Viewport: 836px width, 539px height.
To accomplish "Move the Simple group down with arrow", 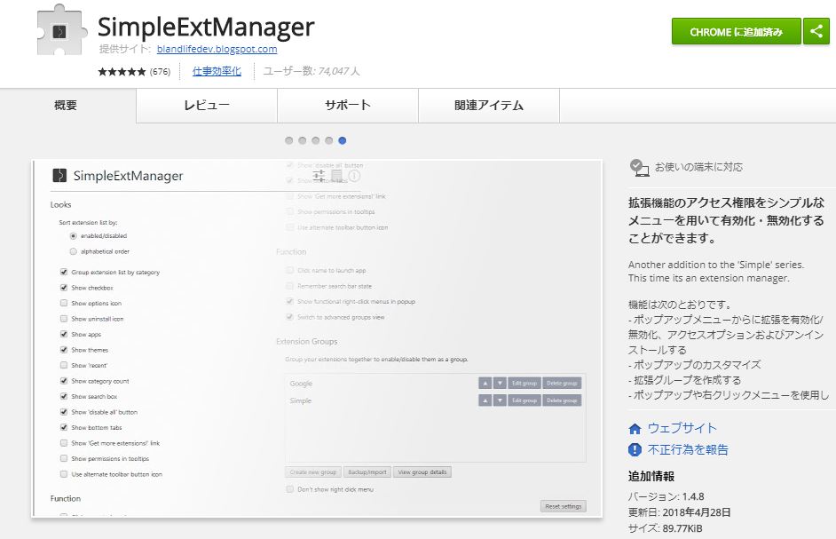I will (x=500, y=400).
